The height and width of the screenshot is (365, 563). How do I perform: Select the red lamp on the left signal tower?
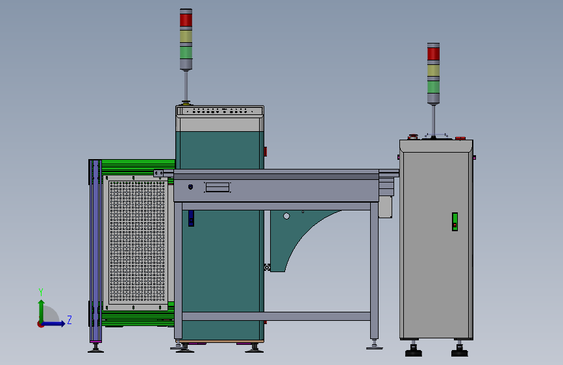186,19
